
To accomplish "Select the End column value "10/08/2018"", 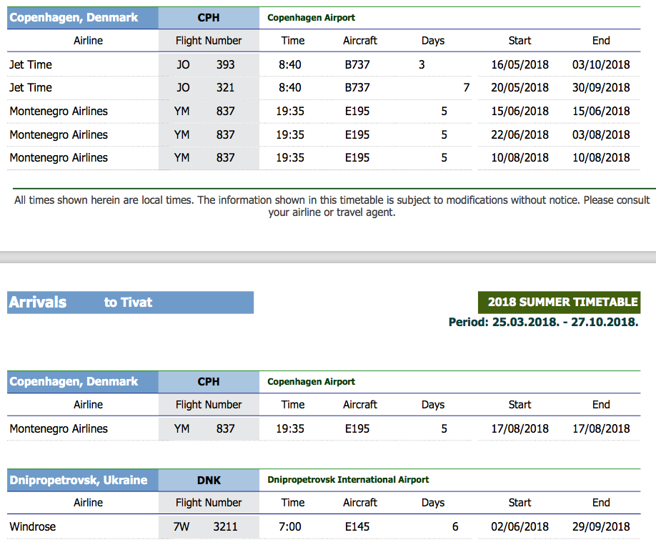I will click(601, 157).
